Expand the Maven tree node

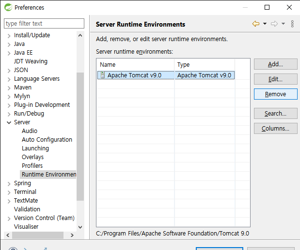[x=9, y=88]
